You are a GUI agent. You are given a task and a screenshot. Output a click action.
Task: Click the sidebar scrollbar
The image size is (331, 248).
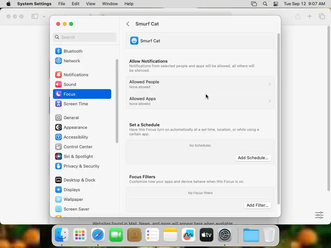(117, 101)
